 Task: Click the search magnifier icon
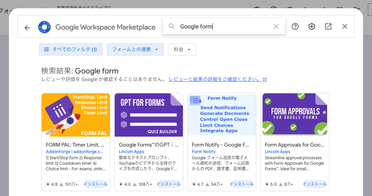(x=172, y=26)
